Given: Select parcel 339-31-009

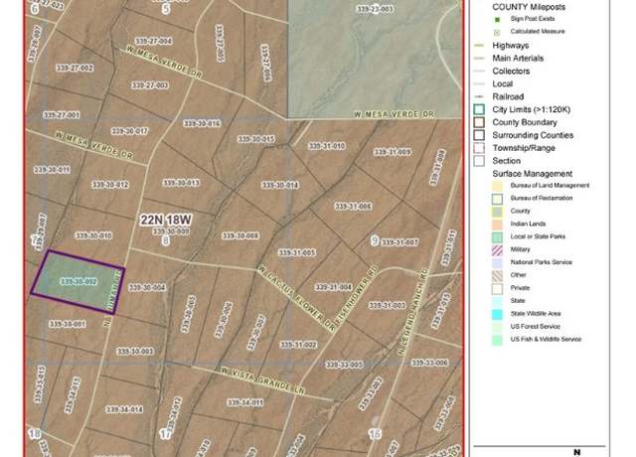Looking at the screenshot, I should (393, 152).
